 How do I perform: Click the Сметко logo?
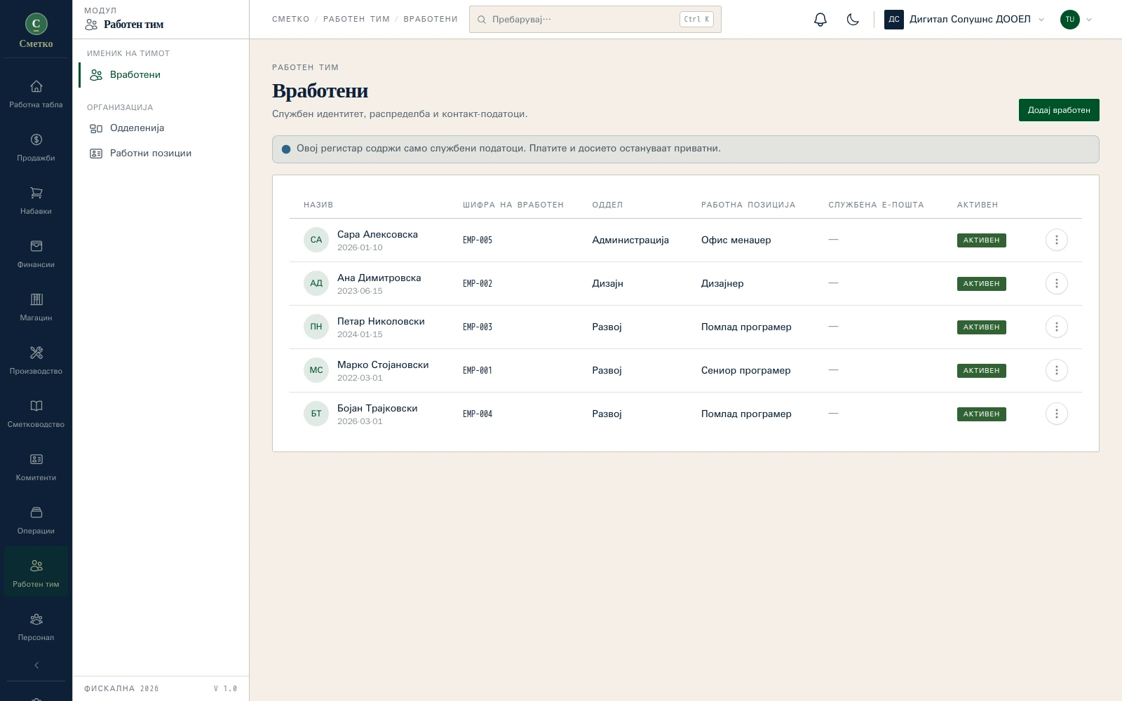coord(36,31)
